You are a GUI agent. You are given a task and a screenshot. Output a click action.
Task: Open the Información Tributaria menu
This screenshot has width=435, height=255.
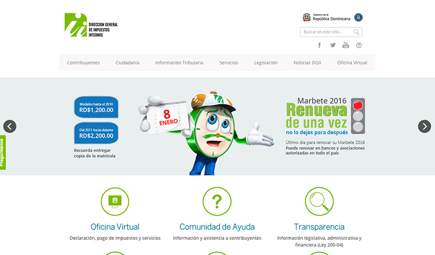(179, 63)
